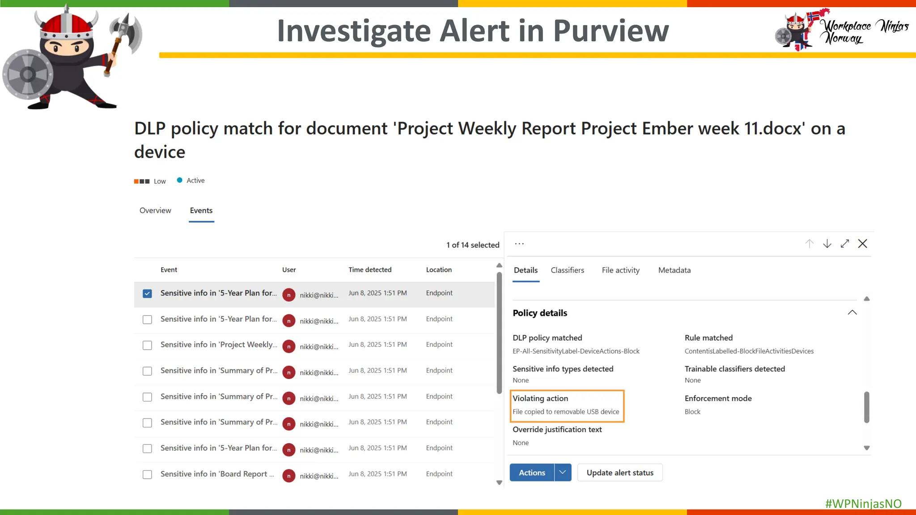
Task: Collapse the Policy details section
Action: point(852,312)
